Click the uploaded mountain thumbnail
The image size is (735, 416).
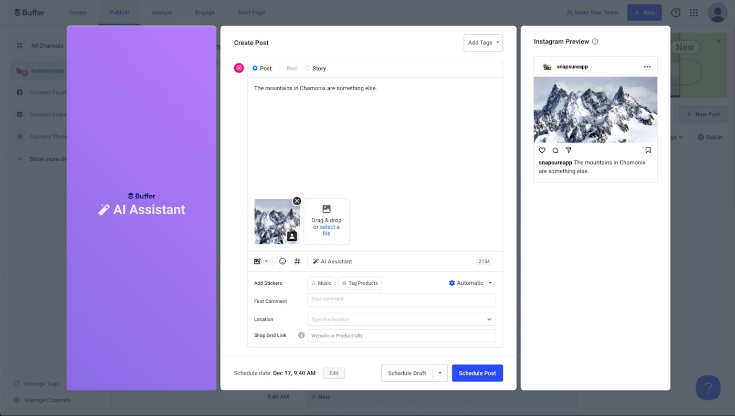277,221
